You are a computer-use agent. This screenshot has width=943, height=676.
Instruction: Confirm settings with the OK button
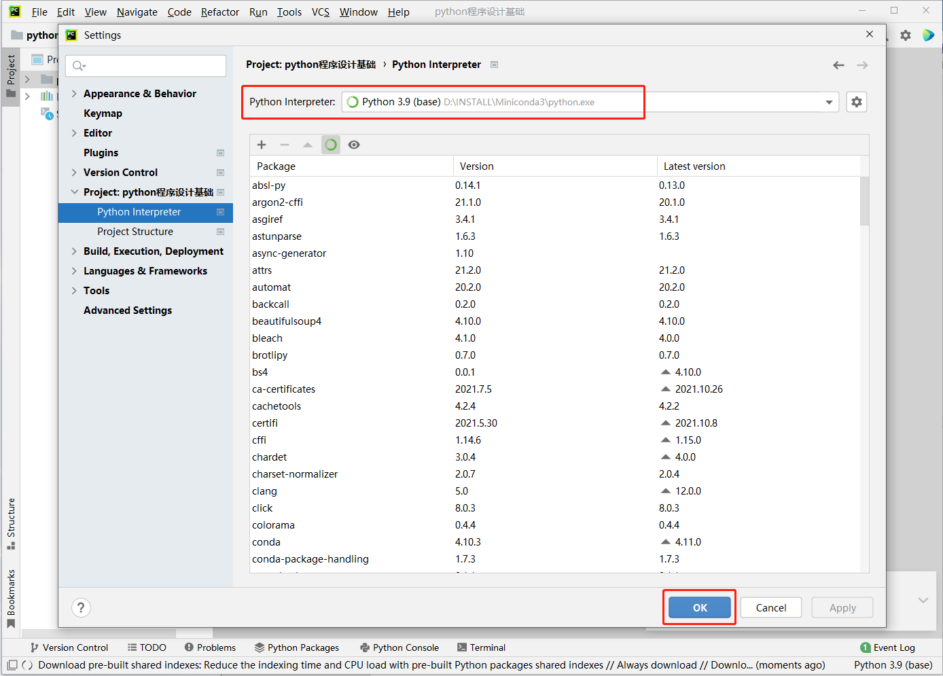699,607
